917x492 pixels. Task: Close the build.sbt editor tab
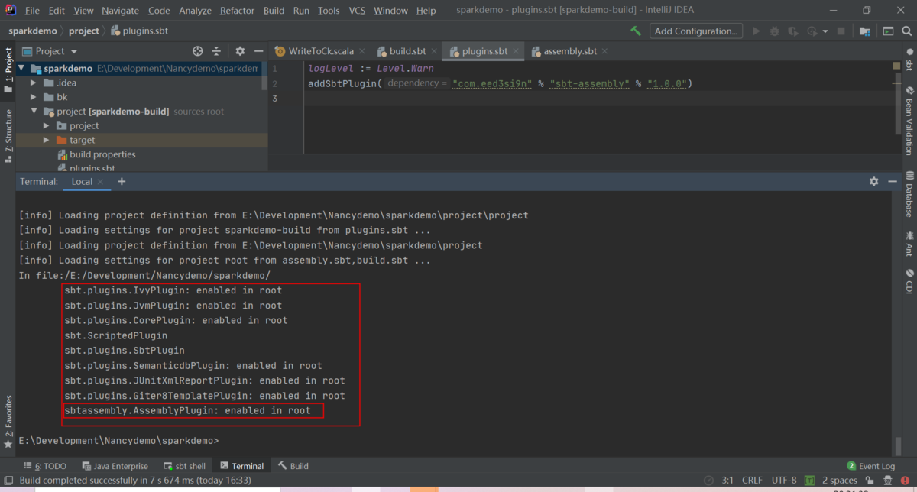[x=434, y=51]
